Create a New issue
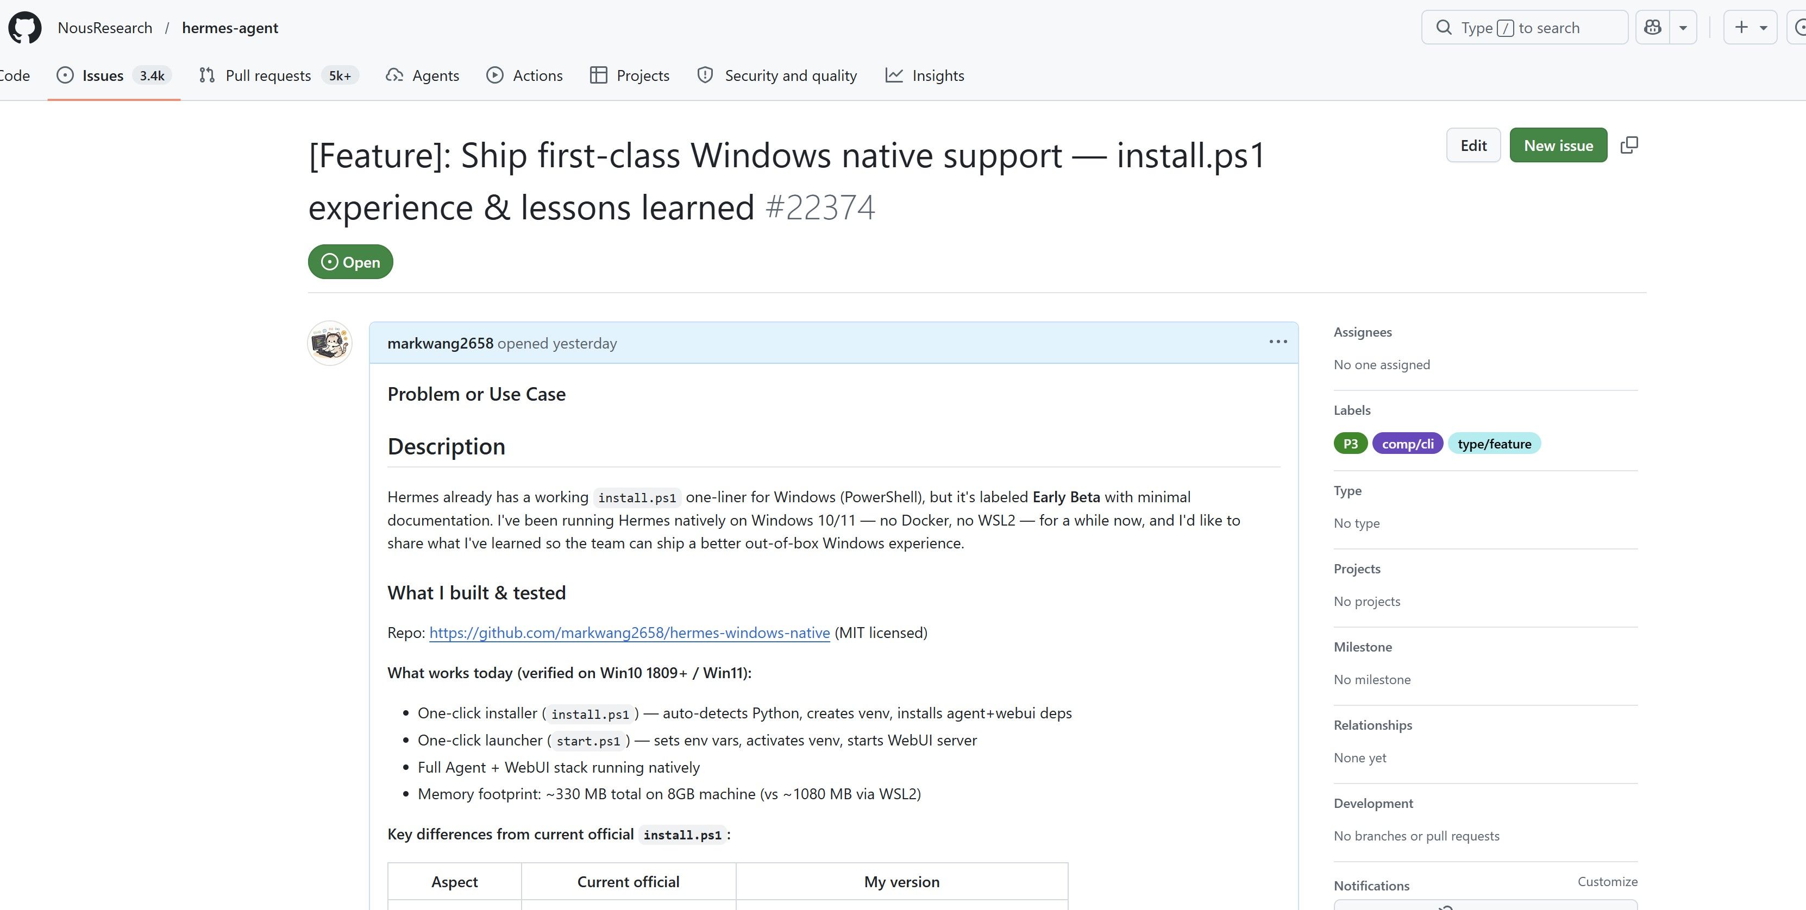This screenshot has width=1806, height=910. pos(1558,145)
